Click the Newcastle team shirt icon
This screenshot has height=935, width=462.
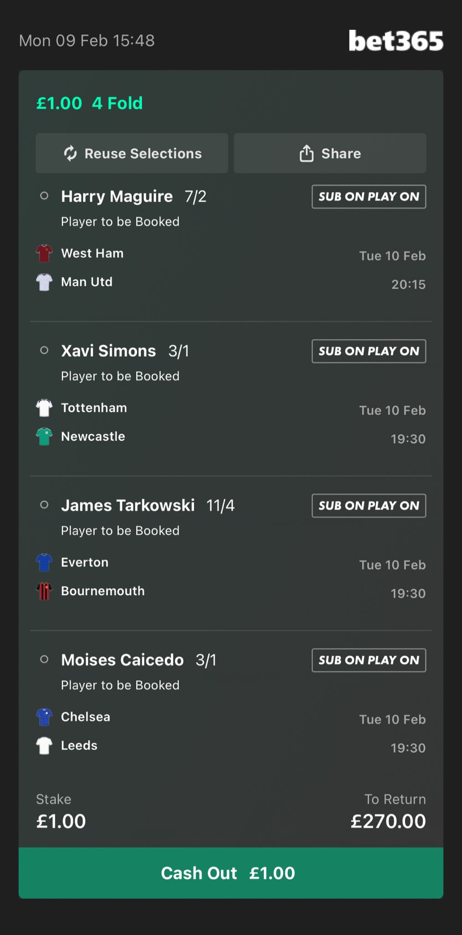44,436
